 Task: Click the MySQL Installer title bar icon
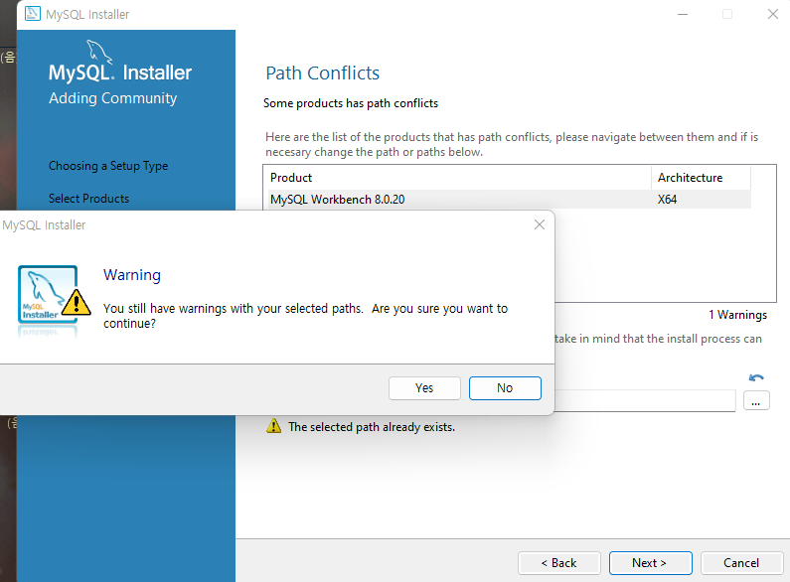pos(33,14)
